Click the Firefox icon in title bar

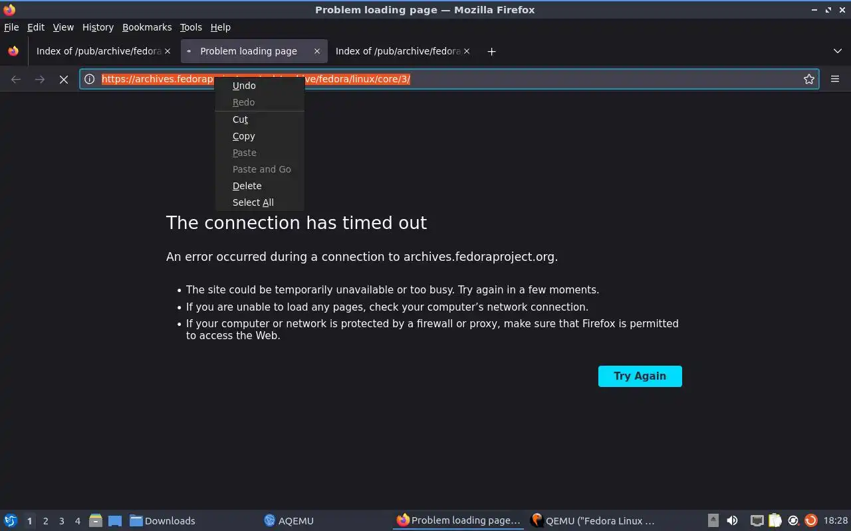click(x=9, y=9)
